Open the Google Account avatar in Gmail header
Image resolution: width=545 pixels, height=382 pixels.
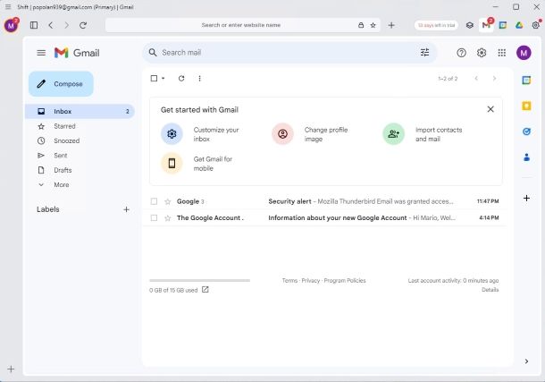(x=524, y=53)
